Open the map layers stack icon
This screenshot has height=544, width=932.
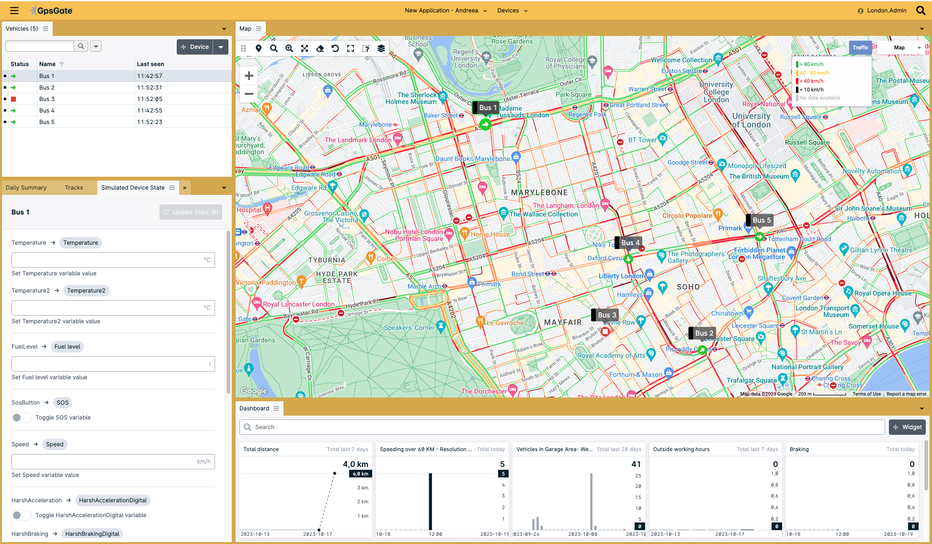click(x=381, y=48)
